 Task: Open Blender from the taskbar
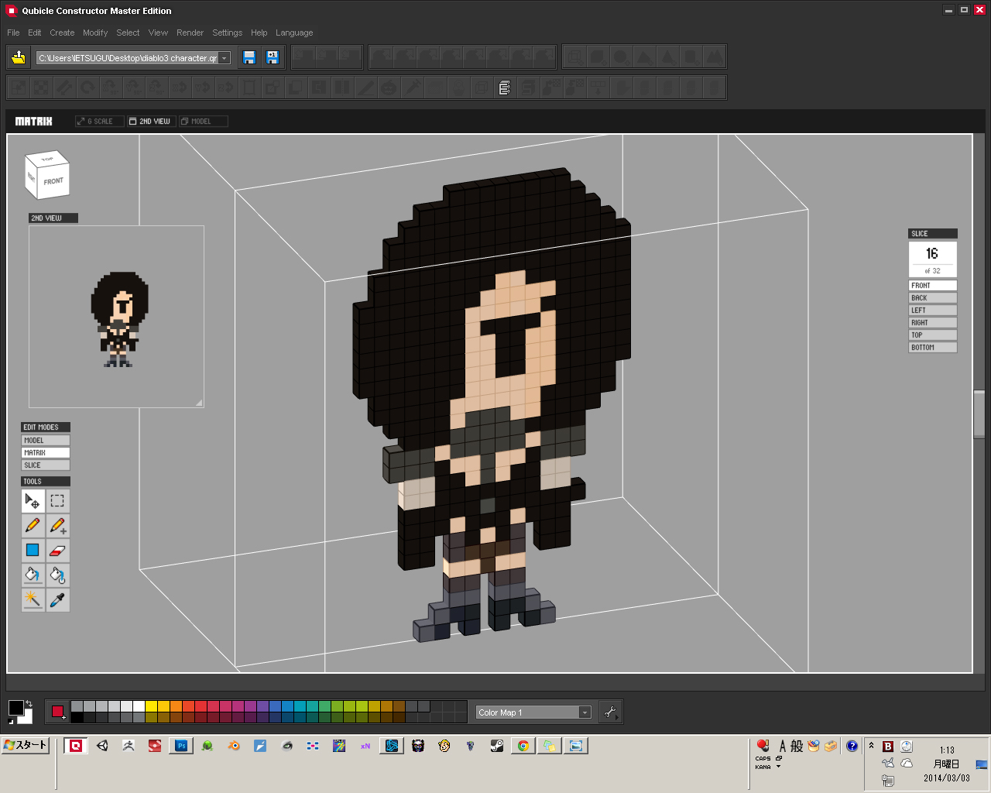(234, 746)
